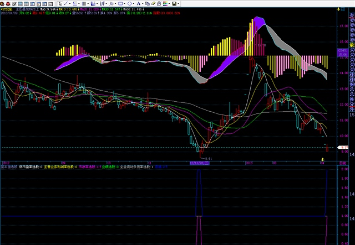Image resolution: width=355 pixels, height=245 pixels.
Task: Select the highlighted 12/11/28 date marker
Action: pos(200,163)
